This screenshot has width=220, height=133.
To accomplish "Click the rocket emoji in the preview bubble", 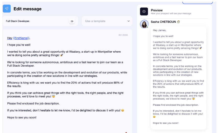I will click(x=201, y=48).
